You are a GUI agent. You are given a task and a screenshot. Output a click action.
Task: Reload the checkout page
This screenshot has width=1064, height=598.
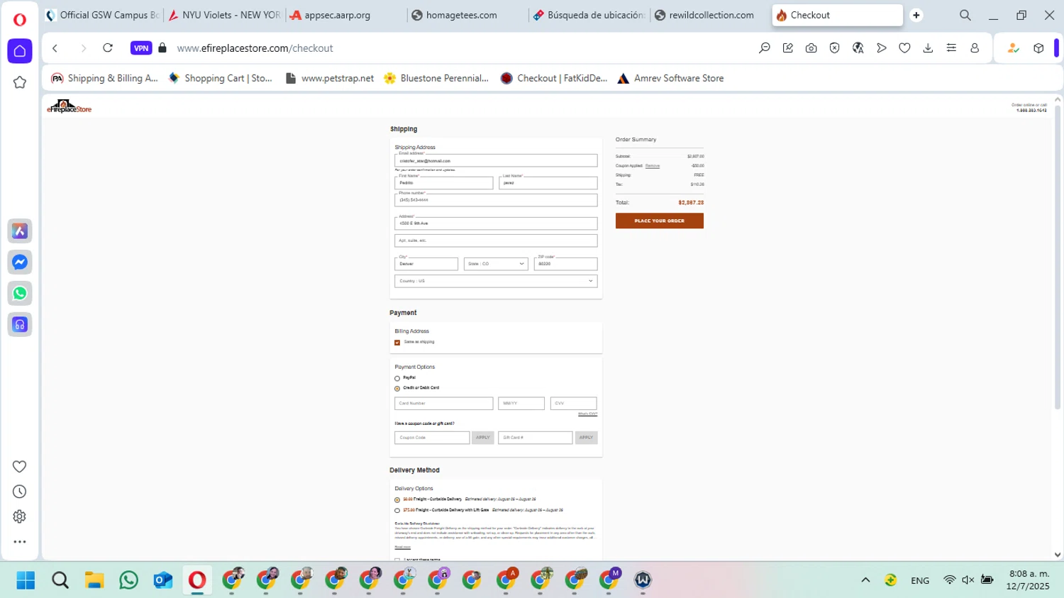click(x=108, y=48)
